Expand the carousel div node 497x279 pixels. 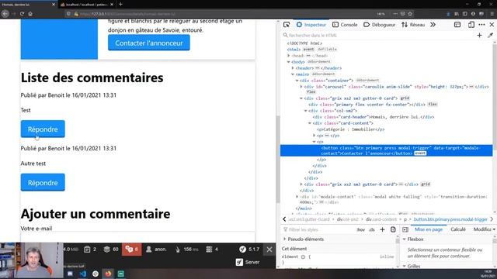click(301, 86)
